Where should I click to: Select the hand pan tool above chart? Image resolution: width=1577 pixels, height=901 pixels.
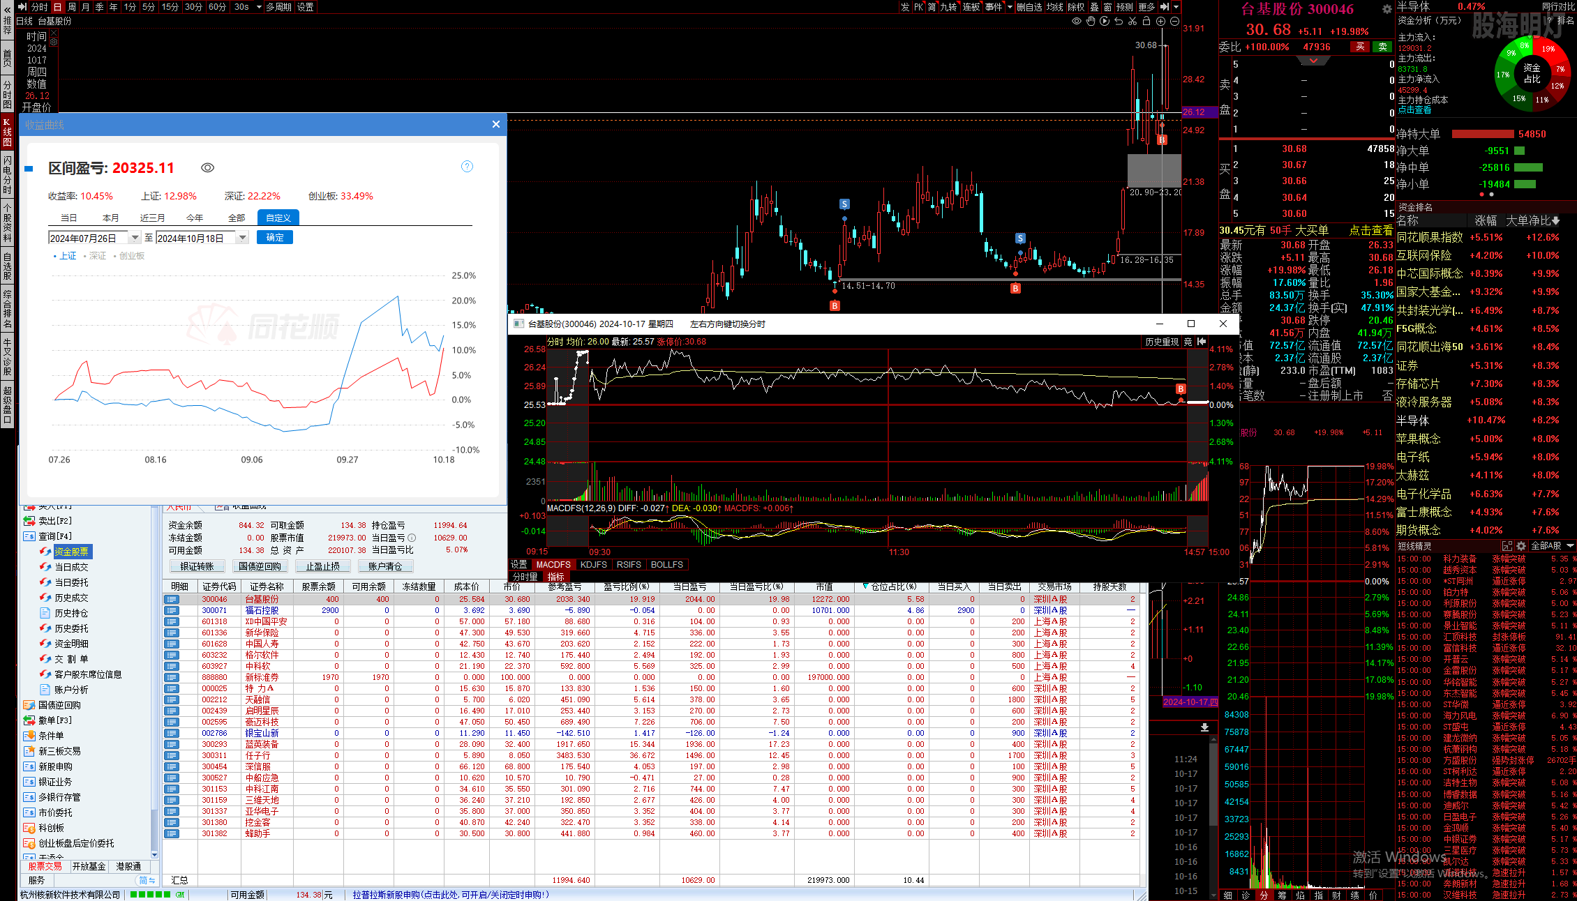point(1091,21)
